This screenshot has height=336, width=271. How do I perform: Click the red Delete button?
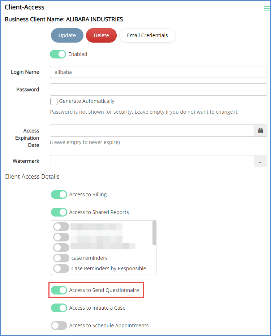click(x=101, y=35)
